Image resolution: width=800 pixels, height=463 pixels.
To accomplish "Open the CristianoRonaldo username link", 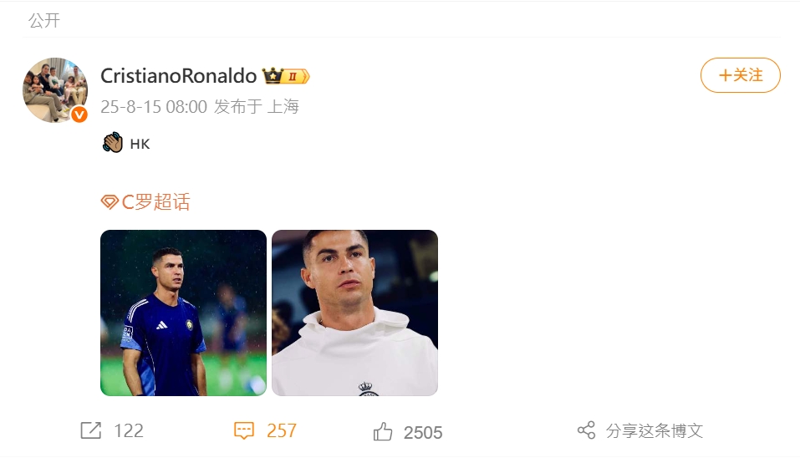I will pos(178,76).
